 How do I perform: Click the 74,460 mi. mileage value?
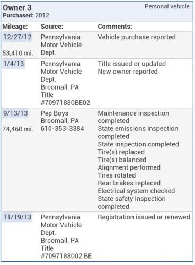point(18,129)
